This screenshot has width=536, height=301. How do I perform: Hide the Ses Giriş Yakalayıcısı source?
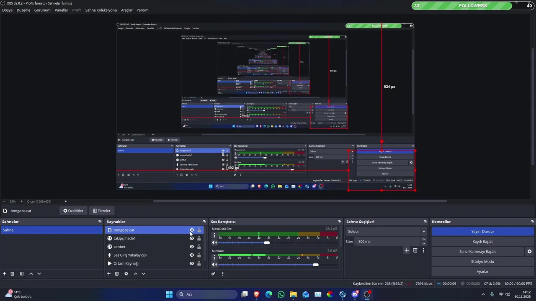[192, 255]
